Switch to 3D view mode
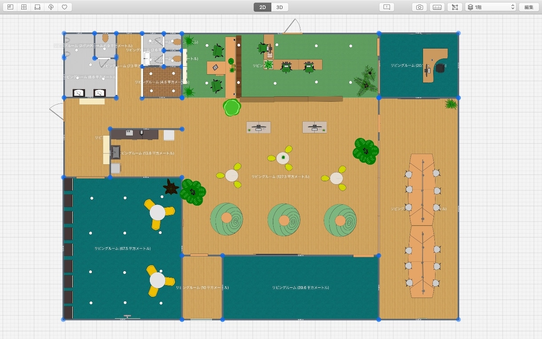542x339 pixels. tap(279, 7)
